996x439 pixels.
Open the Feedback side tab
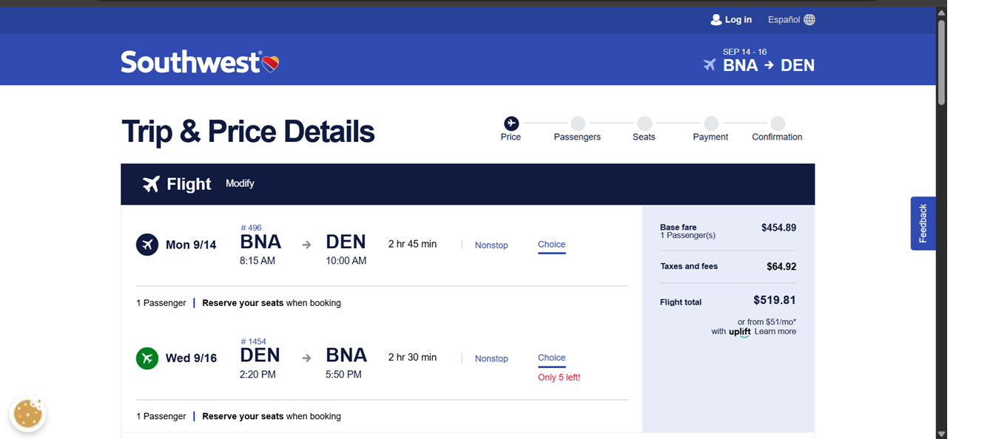923,223
